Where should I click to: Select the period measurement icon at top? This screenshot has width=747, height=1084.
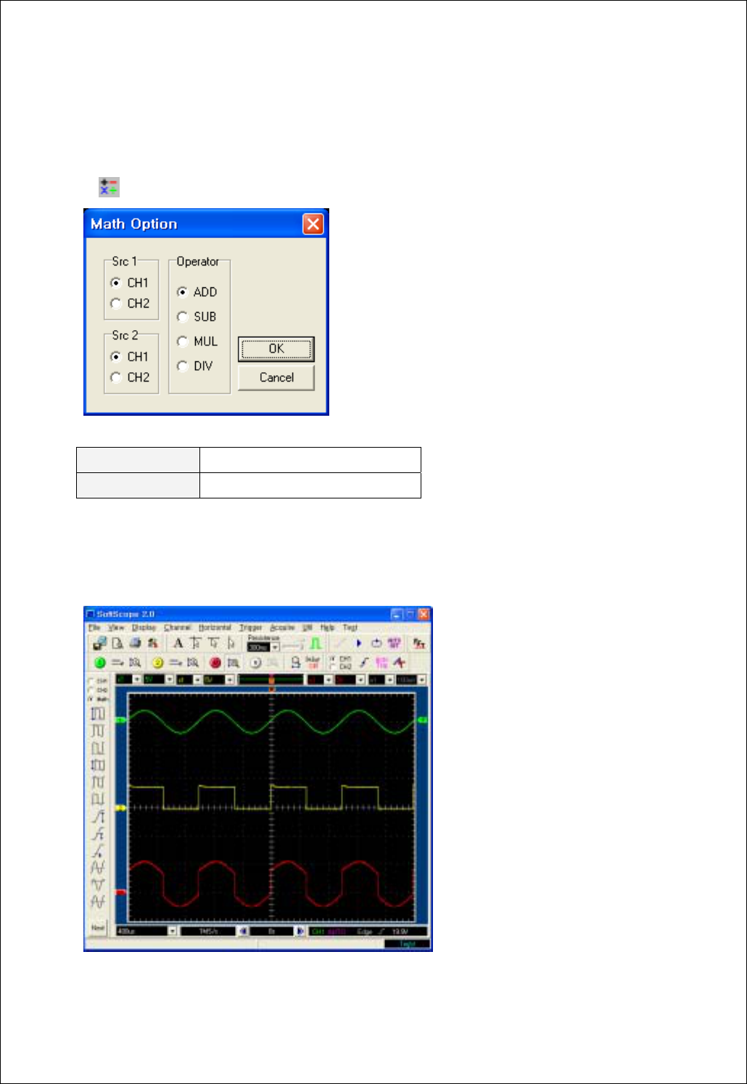click(x=98, y=713)
